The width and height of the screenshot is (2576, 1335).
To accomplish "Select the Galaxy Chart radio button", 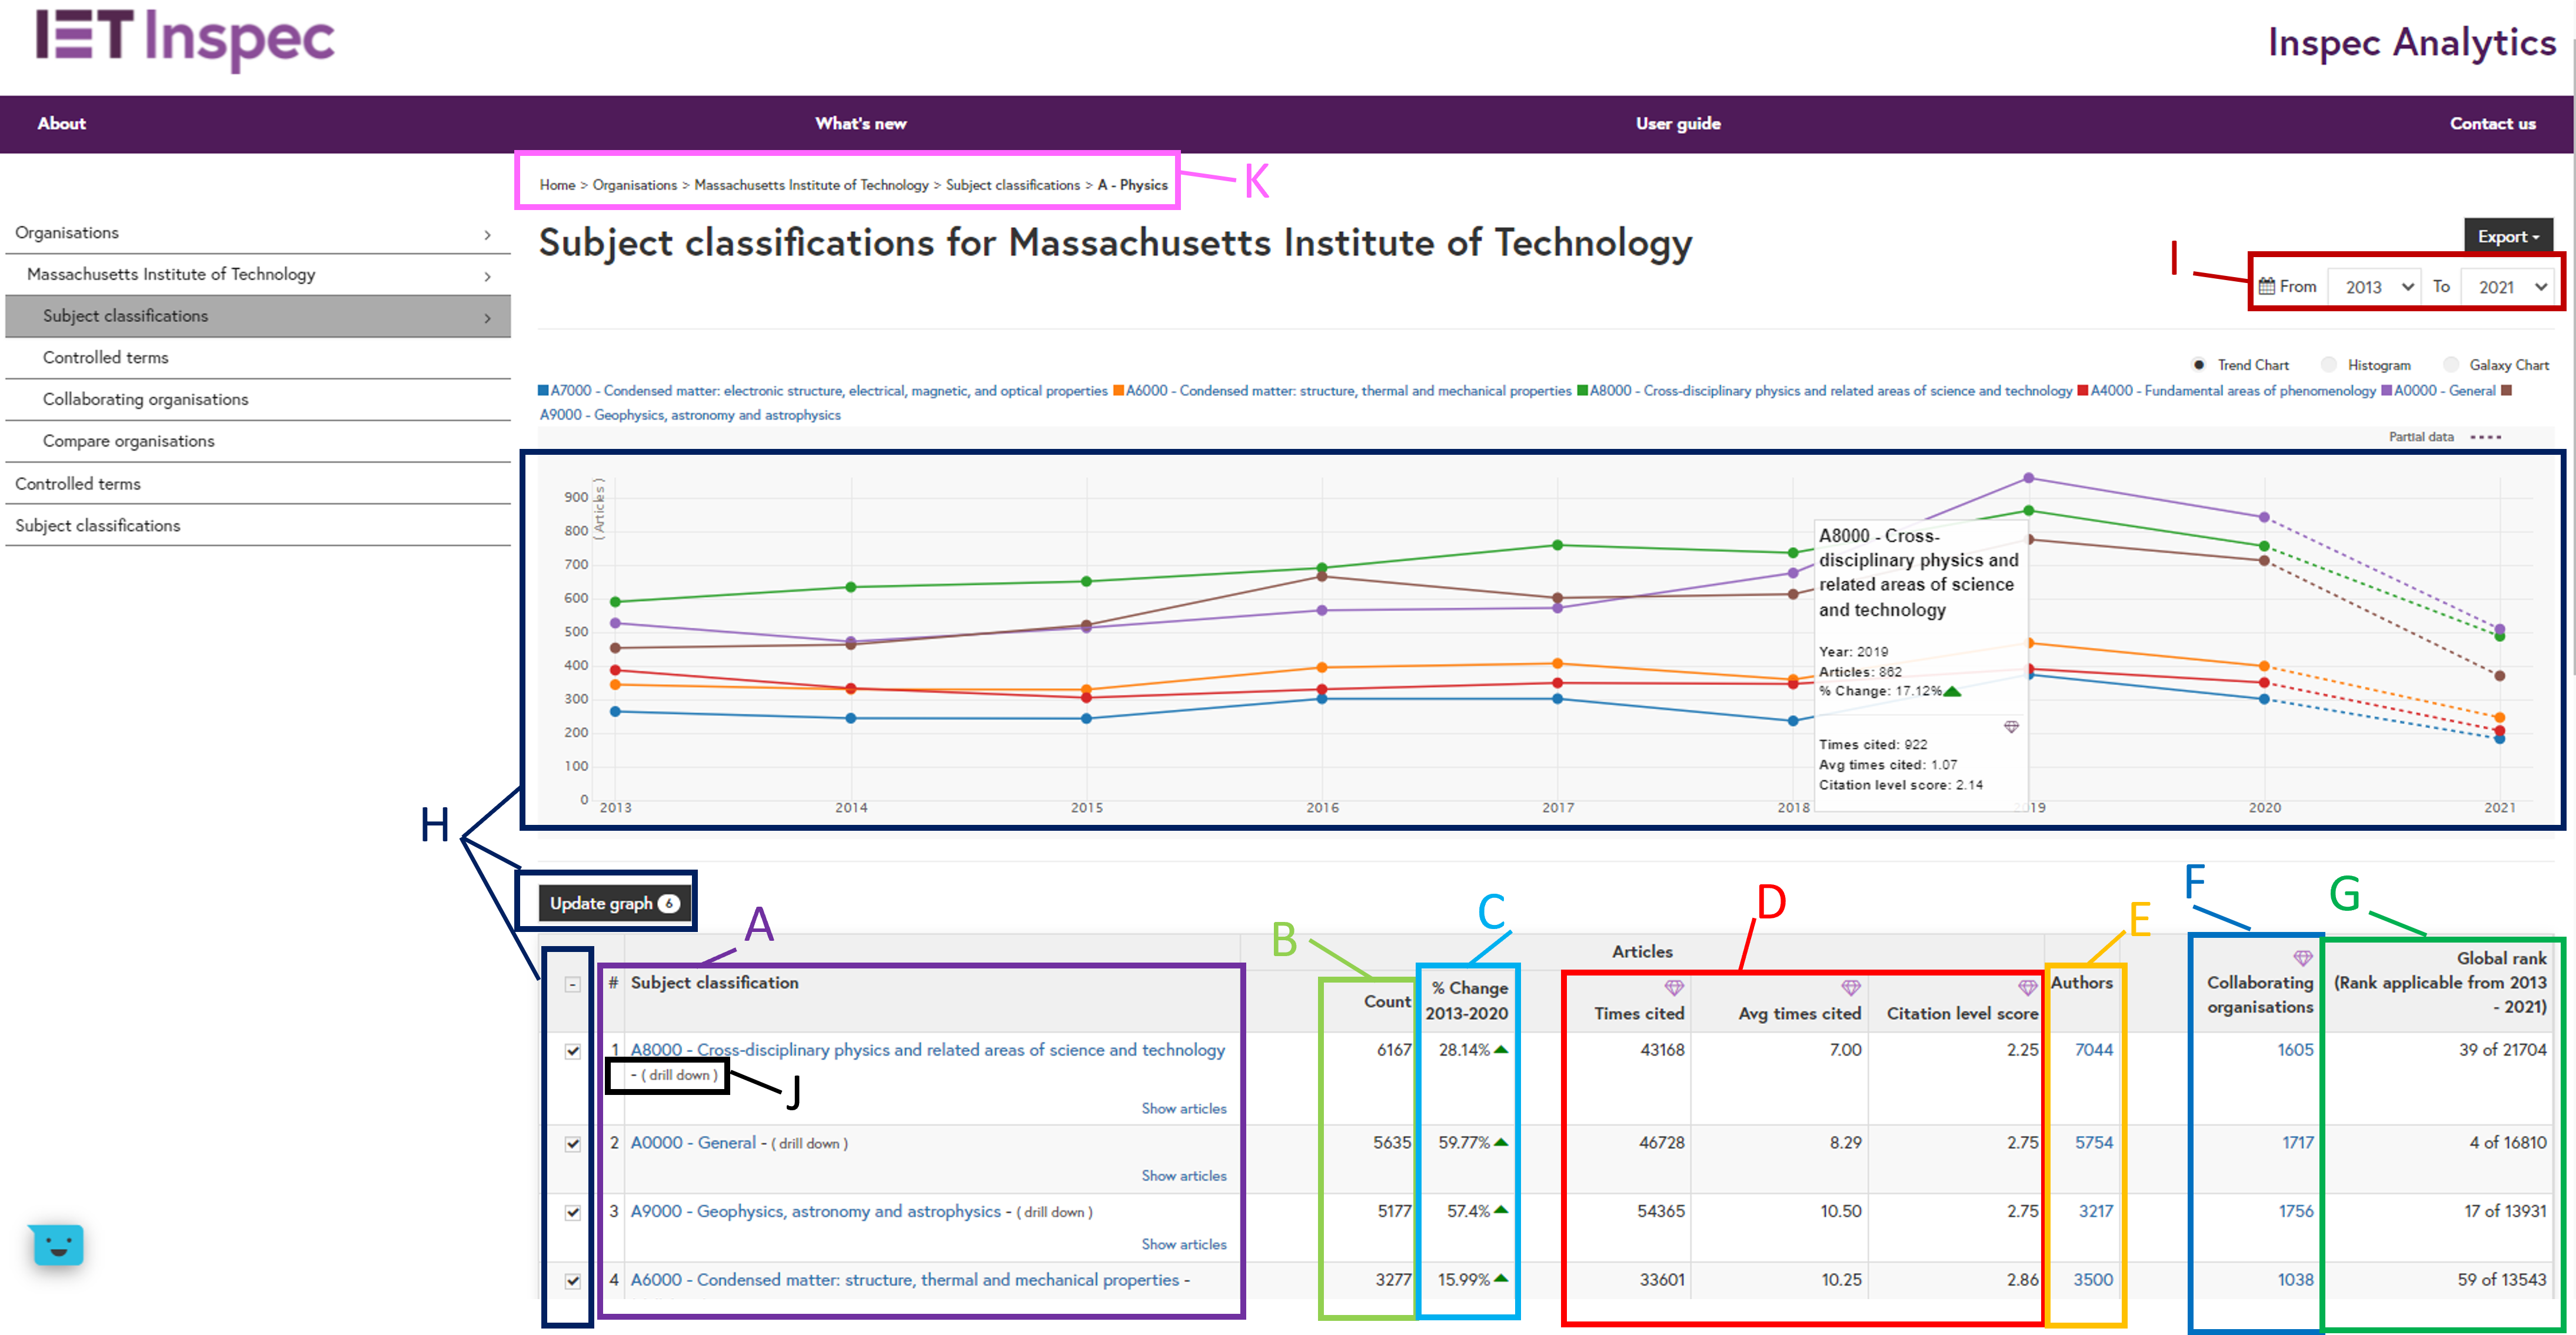I will pyautogui.click(x=2451, y=365).
